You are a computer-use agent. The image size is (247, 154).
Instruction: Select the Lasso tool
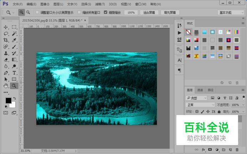click(x=6, y=34)
